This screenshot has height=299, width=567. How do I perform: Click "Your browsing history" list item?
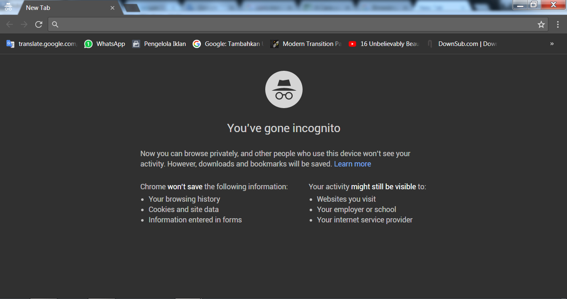coord(184,199)
